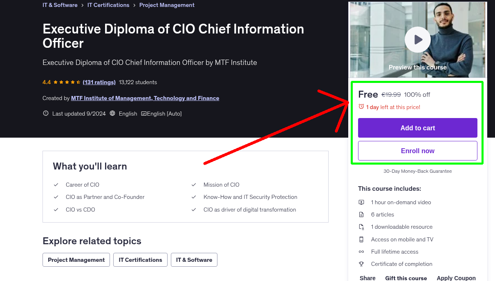Viewport: 495px width, 281px height.
Task: Click the mobile access icon
Action: [x=361, y=239]
